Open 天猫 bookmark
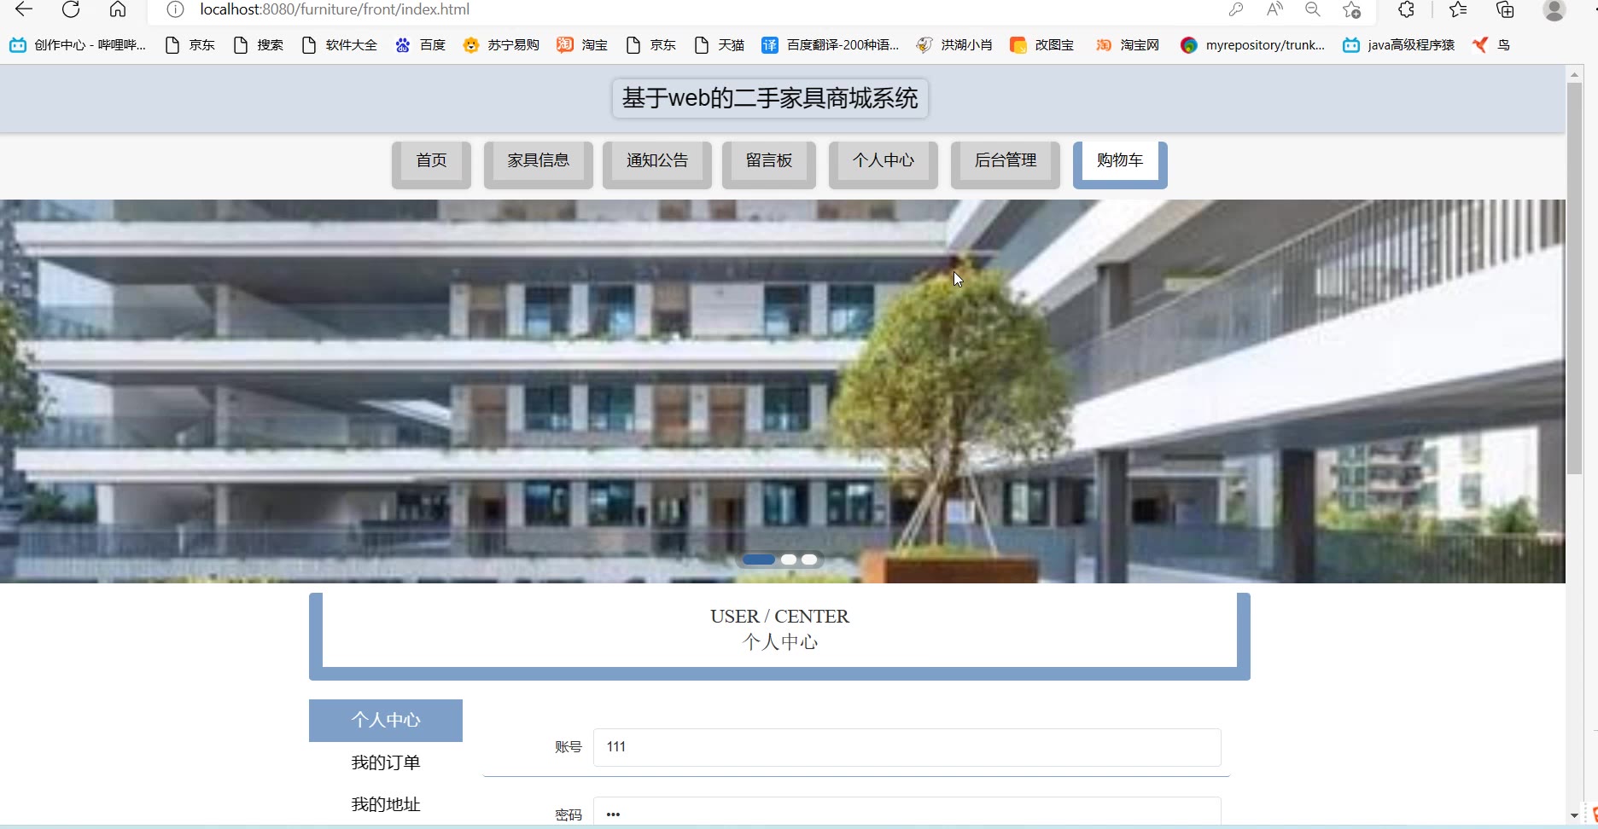 720,45
